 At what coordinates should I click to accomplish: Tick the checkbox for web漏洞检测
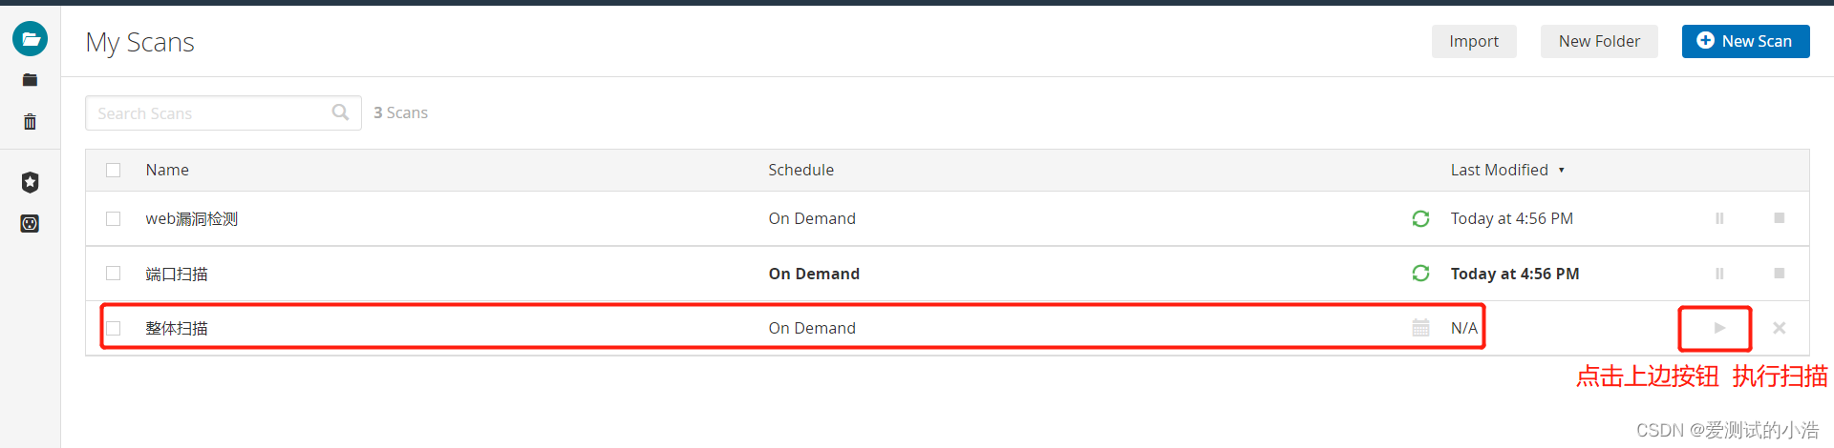coord(114,218)
